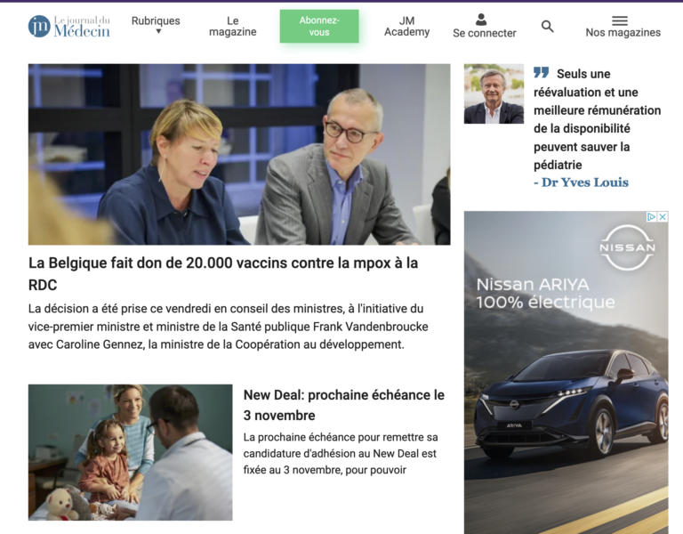Click the blue Nissan ARIYA car image
The image size is (683, 534).
[x=571, y=403]
